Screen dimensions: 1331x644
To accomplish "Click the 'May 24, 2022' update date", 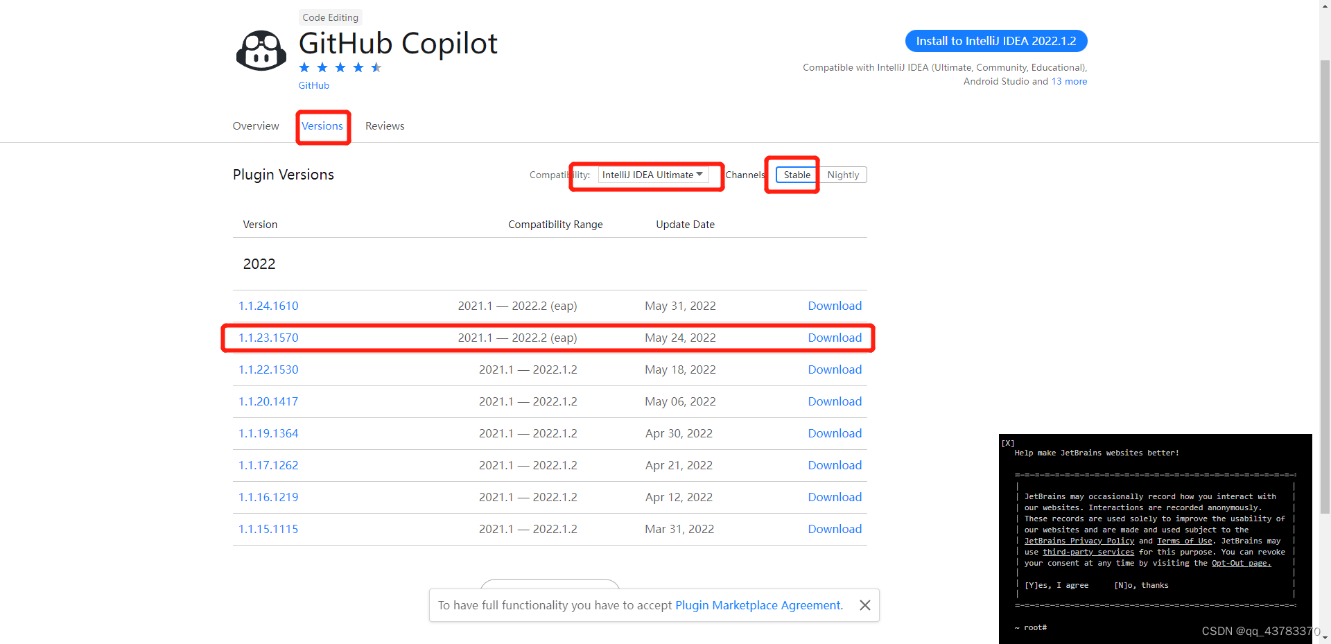I will [680, 338].
